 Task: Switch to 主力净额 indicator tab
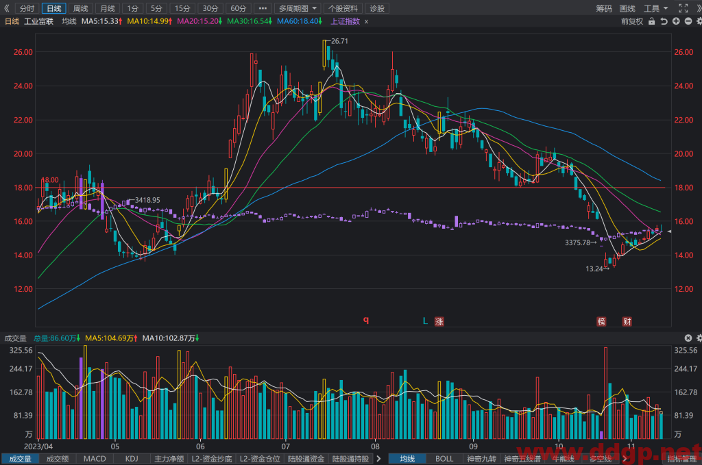(169, 459)
